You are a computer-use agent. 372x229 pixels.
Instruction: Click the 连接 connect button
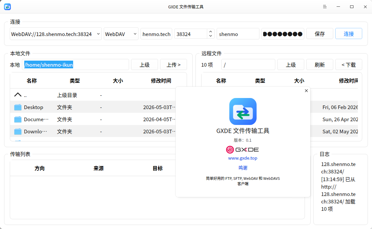[349, 34]
